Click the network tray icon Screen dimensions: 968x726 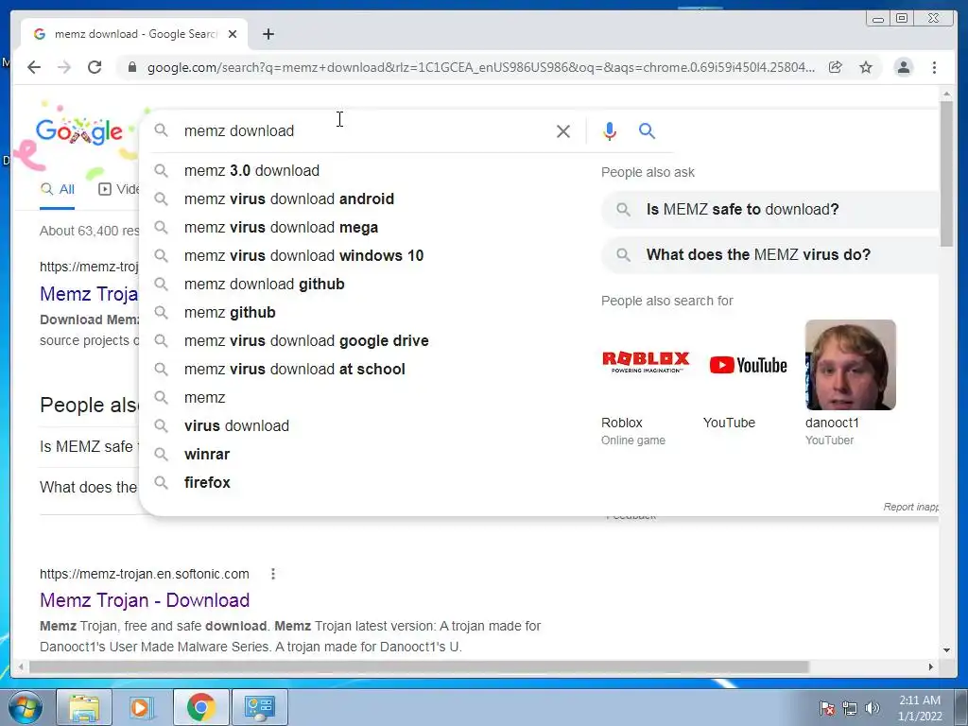[850, 708]
